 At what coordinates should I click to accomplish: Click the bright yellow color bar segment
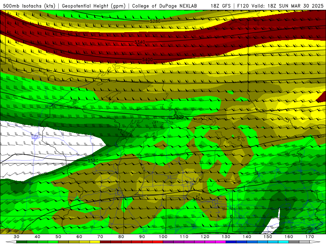click(95, 242)
